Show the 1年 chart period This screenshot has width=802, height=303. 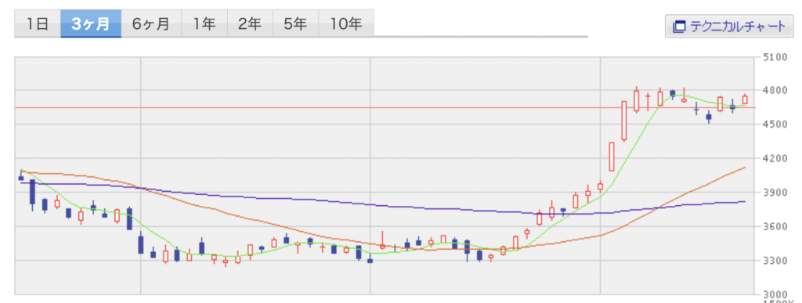pyautogui.click(x=204, y=23)
